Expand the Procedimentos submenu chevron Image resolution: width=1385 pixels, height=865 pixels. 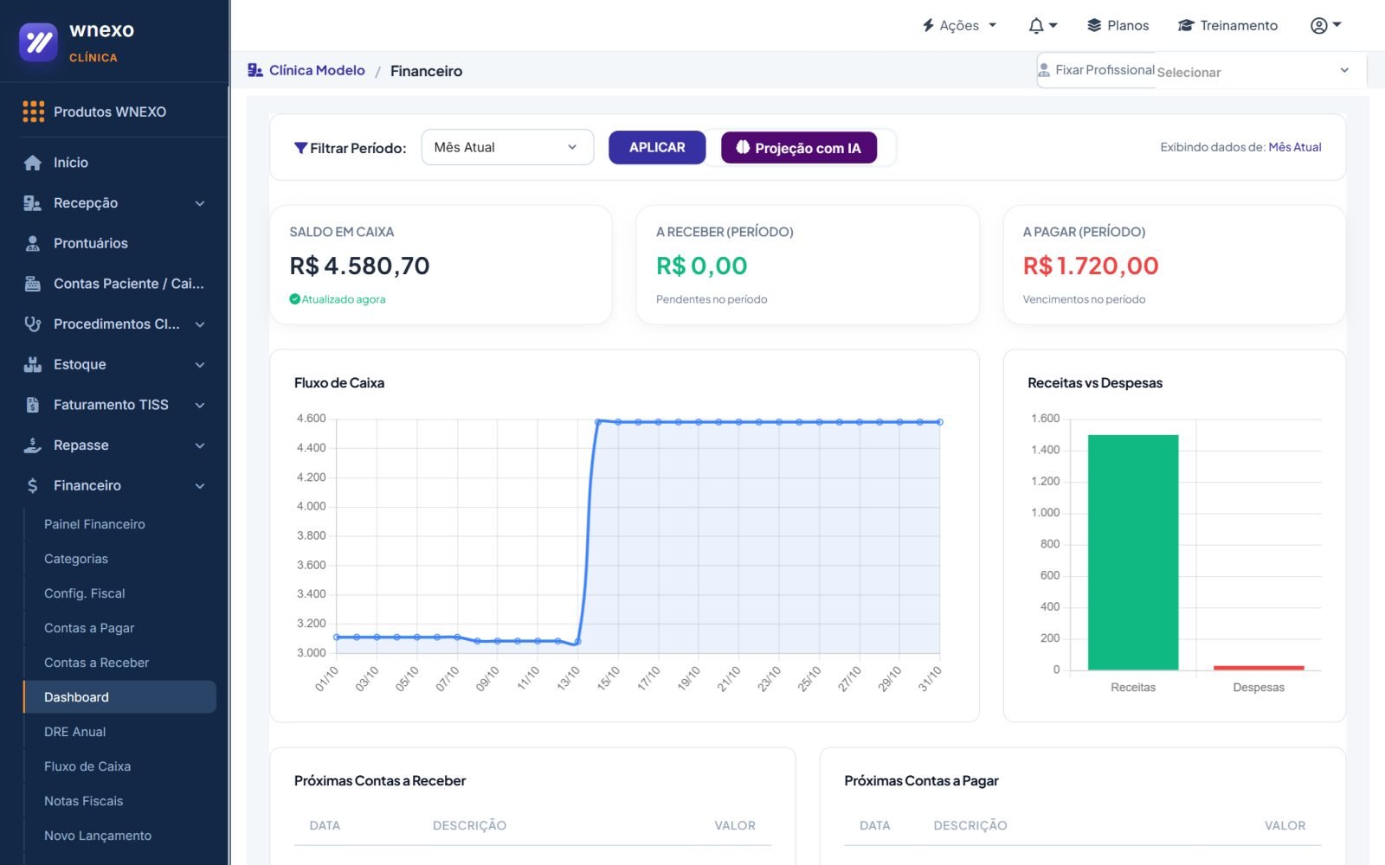click(200, 324)
